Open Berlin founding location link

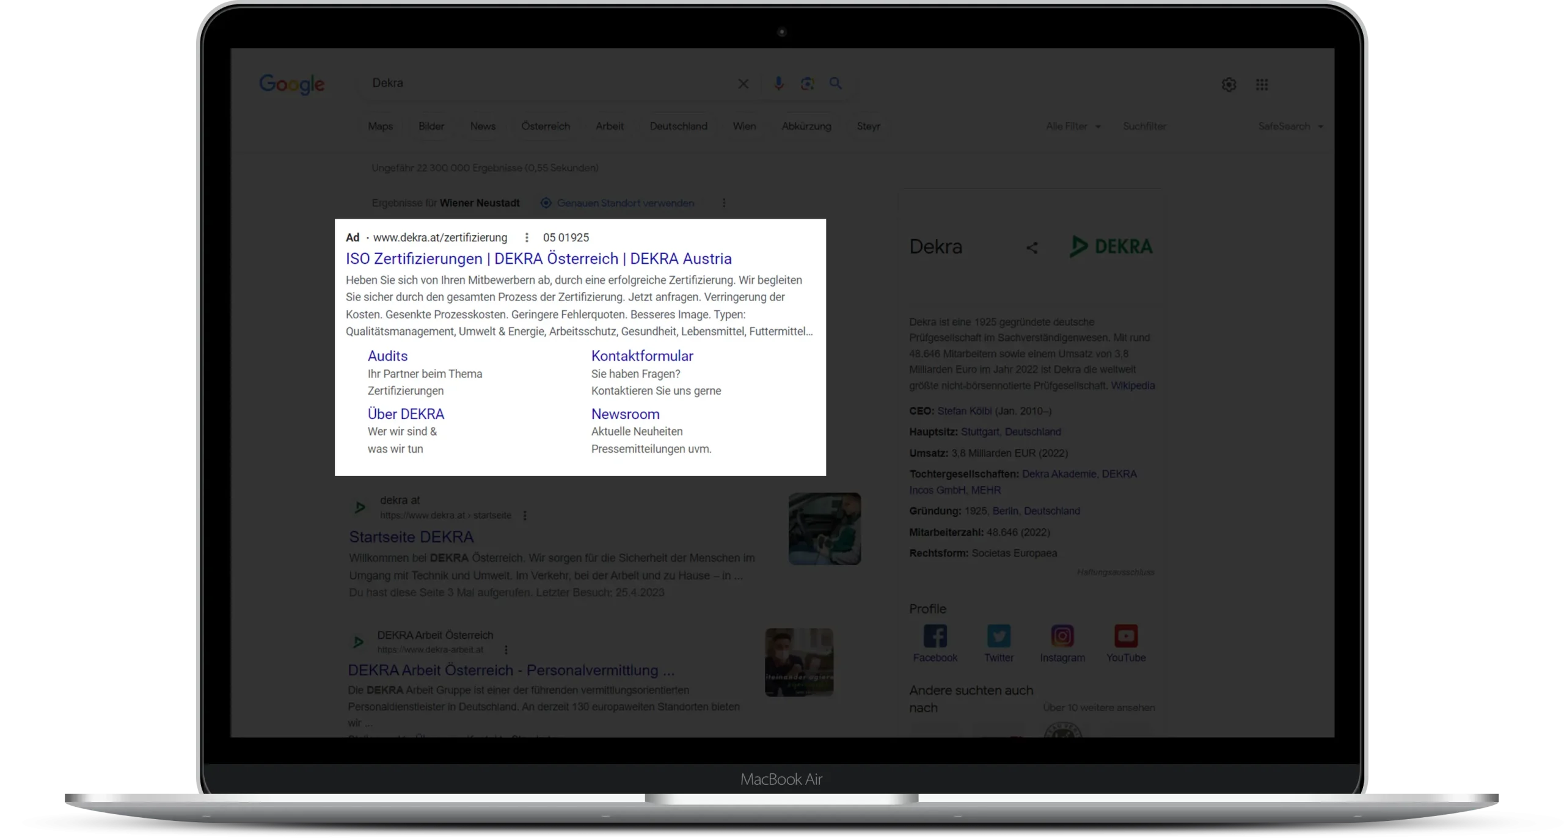1005,511
